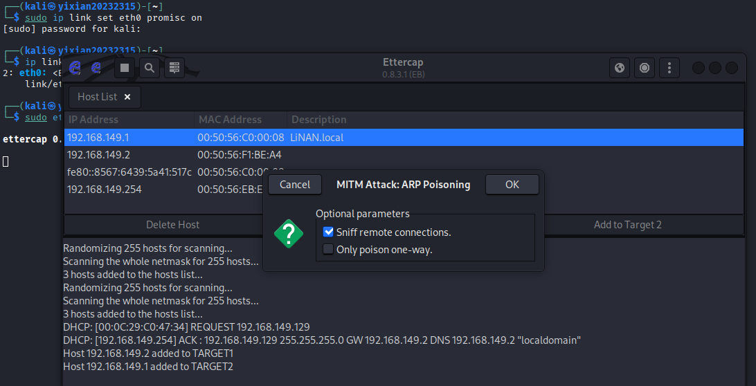Click Add to Target 2
Screen dimensions: 756x386
627,224
